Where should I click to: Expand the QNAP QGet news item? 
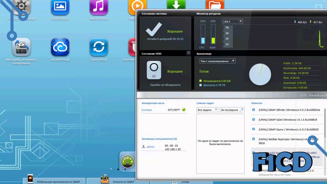point(253,119)
